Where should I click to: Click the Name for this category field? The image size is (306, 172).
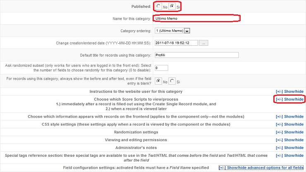point(196,19)
